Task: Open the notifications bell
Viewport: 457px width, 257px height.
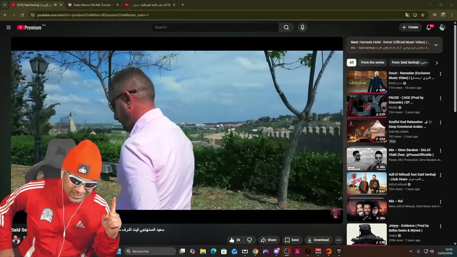Action: pos(429,27)
